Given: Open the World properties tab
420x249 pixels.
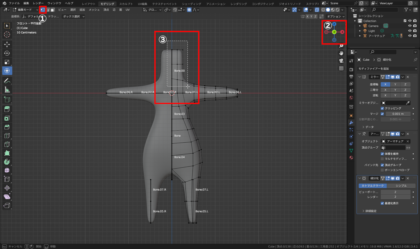Looking at the screenshot, I should (351, 98).
